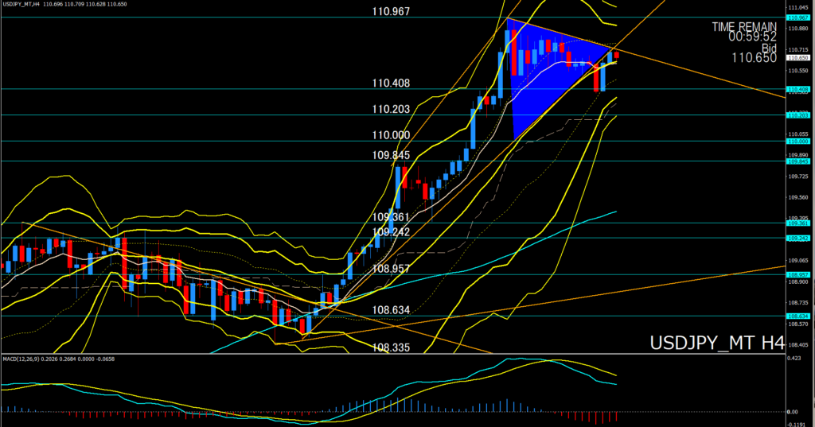Click the 110.880 value on price axis
This screenshot has width=815, height=427.
pos(798,29)
